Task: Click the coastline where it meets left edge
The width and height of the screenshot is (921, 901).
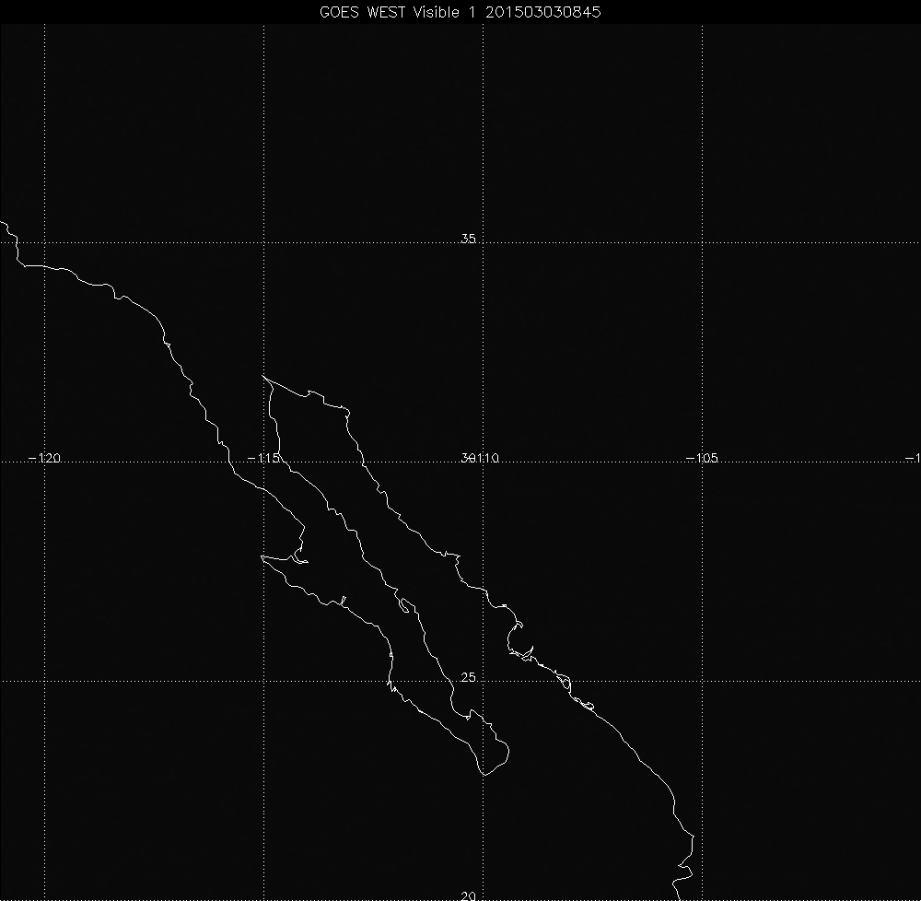Action: (x=2, y=221)
